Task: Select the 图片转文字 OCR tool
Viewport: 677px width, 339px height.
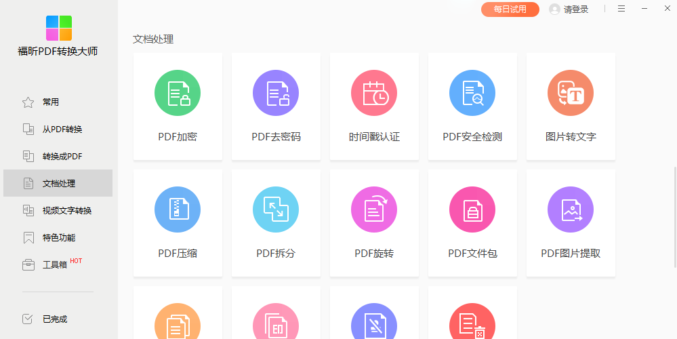Action: point(571,106)
